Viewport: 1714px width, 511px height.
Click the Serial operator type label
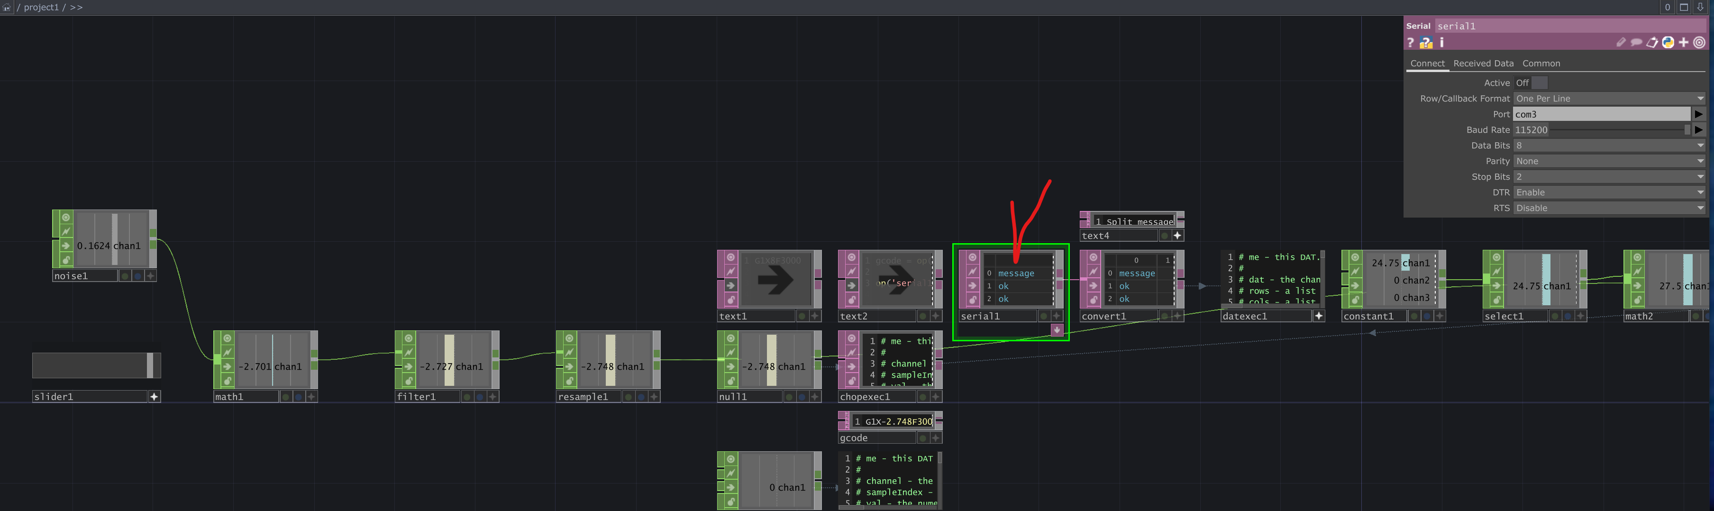coord(1418,26)
